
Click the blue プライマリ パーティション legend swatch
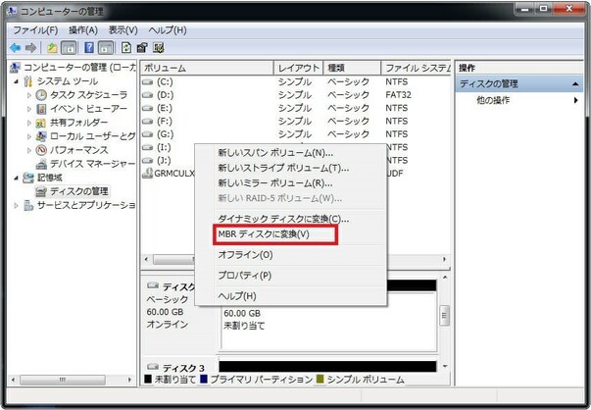point(204,379)
